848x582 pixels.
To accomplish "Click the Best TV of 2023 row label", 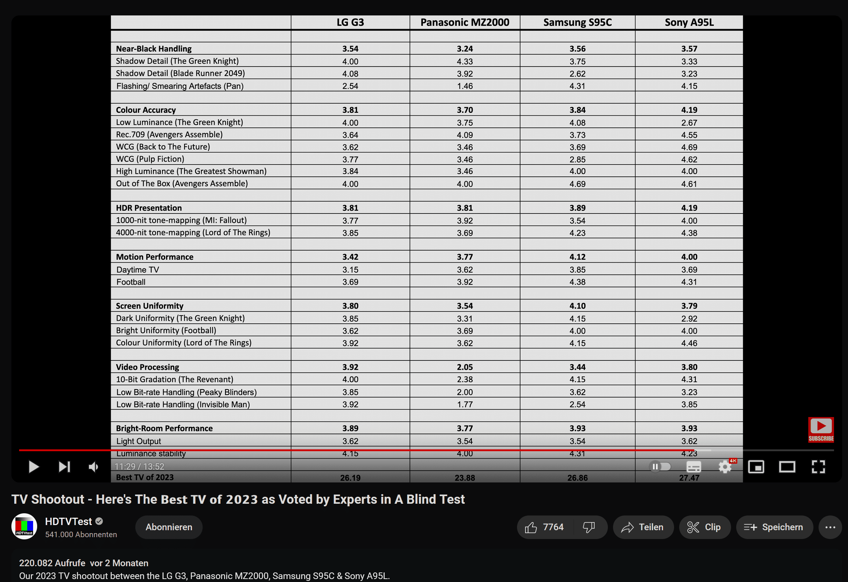I will (145, 477).
